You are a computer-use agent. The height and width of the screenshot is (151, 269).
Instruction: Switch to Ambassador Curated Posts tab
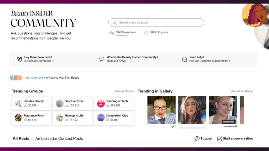59,138
